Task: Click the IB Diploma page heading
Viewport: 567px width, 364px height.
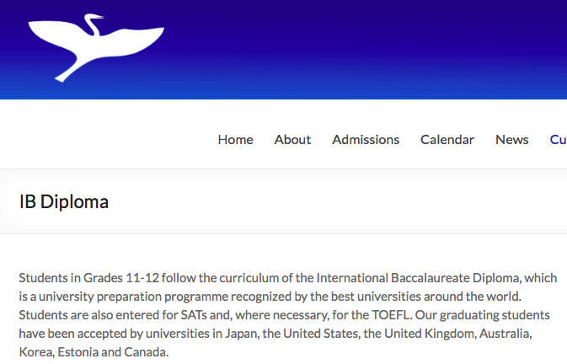Action: click(64, 201)
